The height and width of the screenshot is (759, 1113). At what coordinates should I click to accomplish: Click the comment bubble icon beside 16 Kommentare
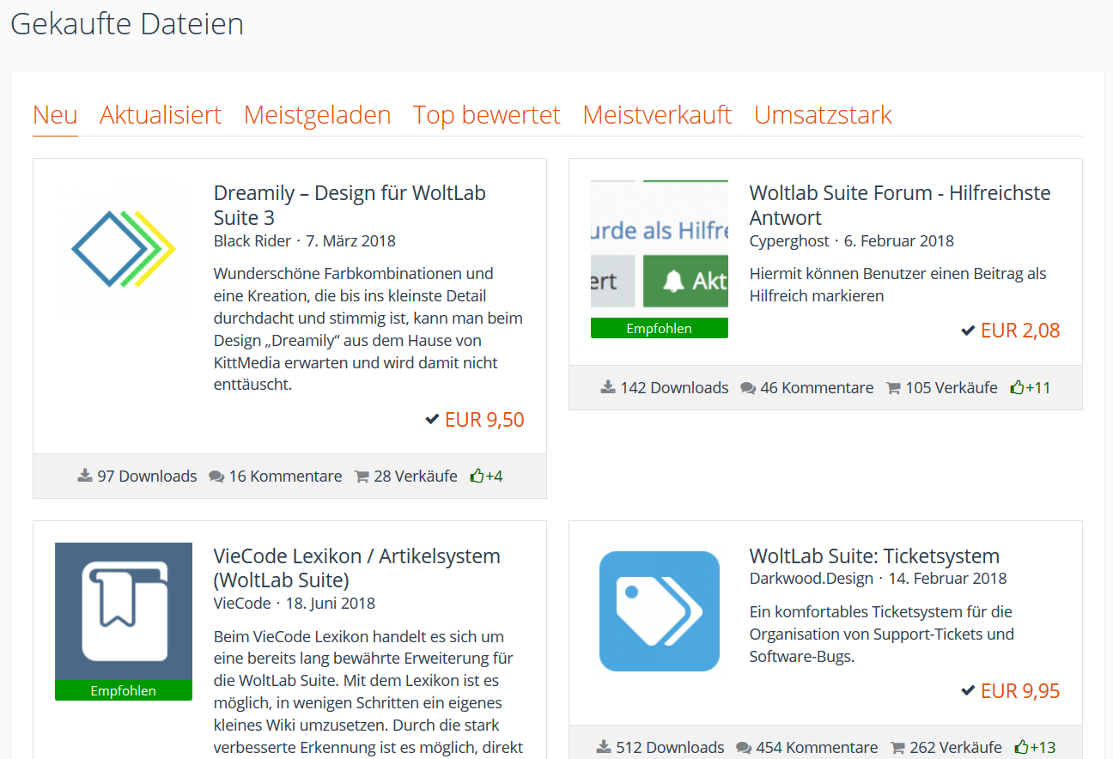(216, 477)
